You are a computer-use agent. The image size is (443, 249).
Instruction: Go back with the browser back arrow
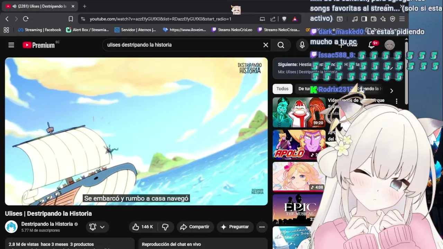click(7, 19)
